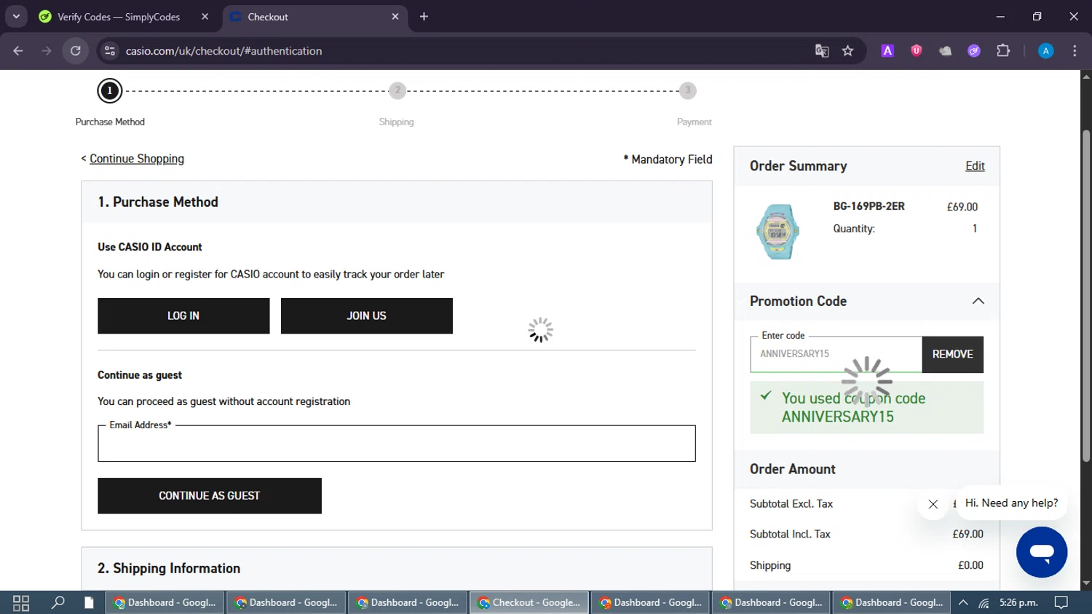Follow the Continue Shopping link
Image resolution: width=1092 pixels, height=614 pixels.
coord(137,159)
